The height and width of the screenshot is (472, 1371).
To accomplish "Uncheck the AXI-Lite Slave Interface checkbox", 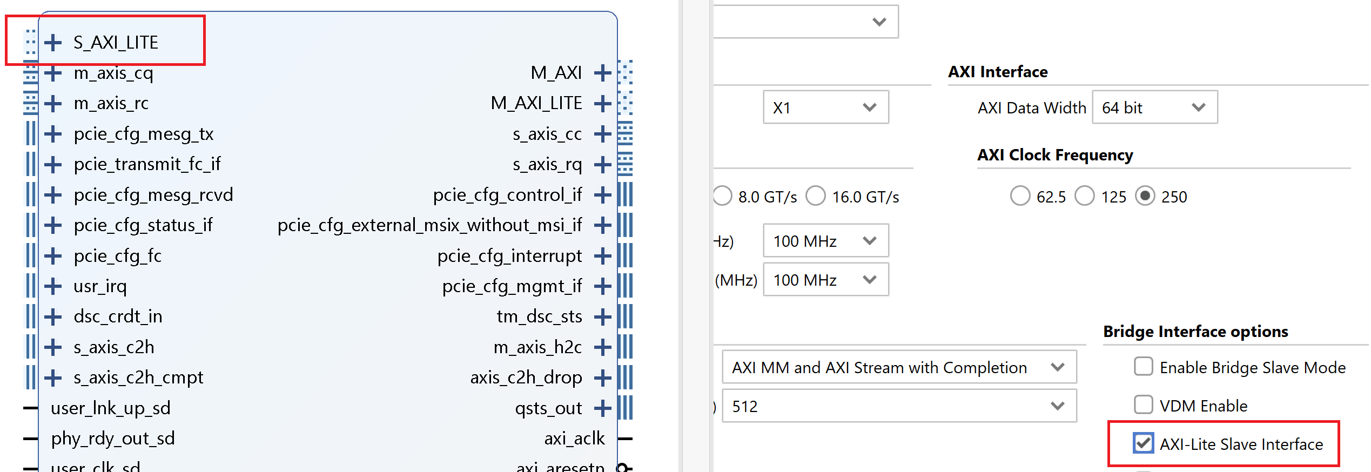I will coord(1143,443).
